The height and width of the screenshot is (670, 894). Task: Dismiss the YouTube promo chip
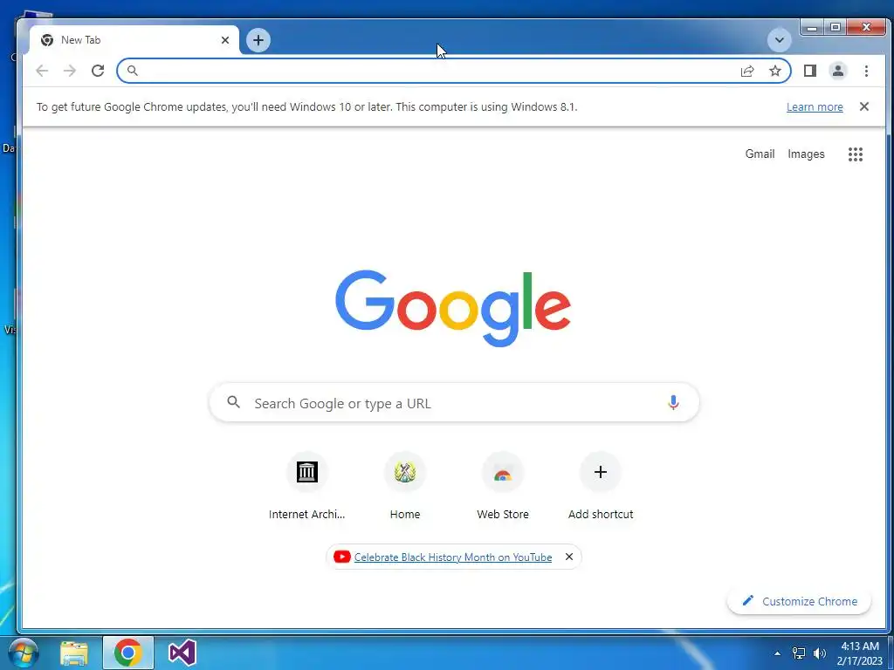coord(569,557)
